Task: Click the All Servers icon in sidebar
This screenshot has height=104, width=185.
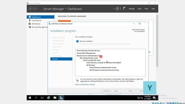Action: click(30, 24)
